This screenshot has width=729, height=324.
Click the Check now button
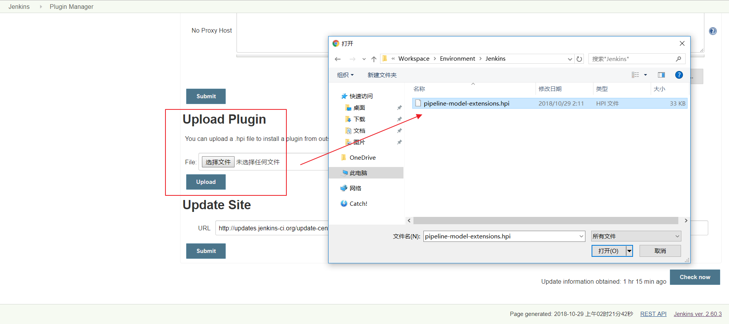click(x=695, y=277)
